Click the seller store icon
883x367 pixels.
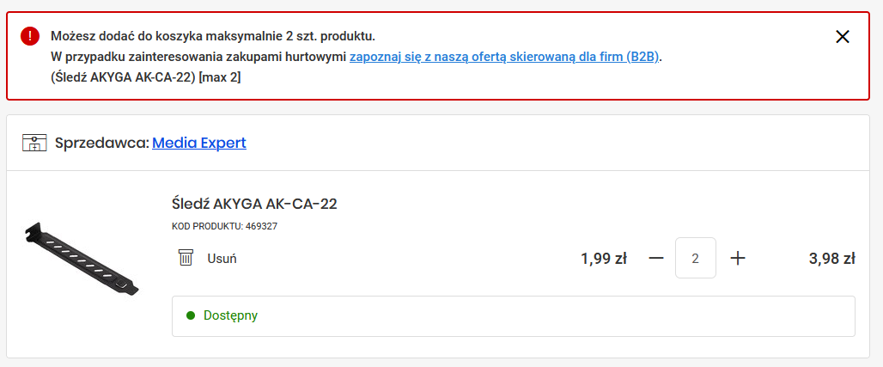click(33, 143)
